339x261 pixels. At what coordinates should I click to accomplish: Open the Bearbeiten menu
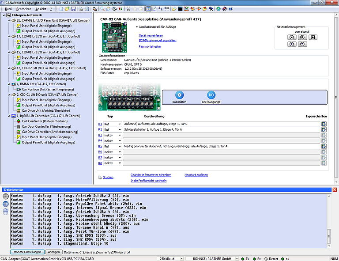pyautogui.click(x=23, y=9)
